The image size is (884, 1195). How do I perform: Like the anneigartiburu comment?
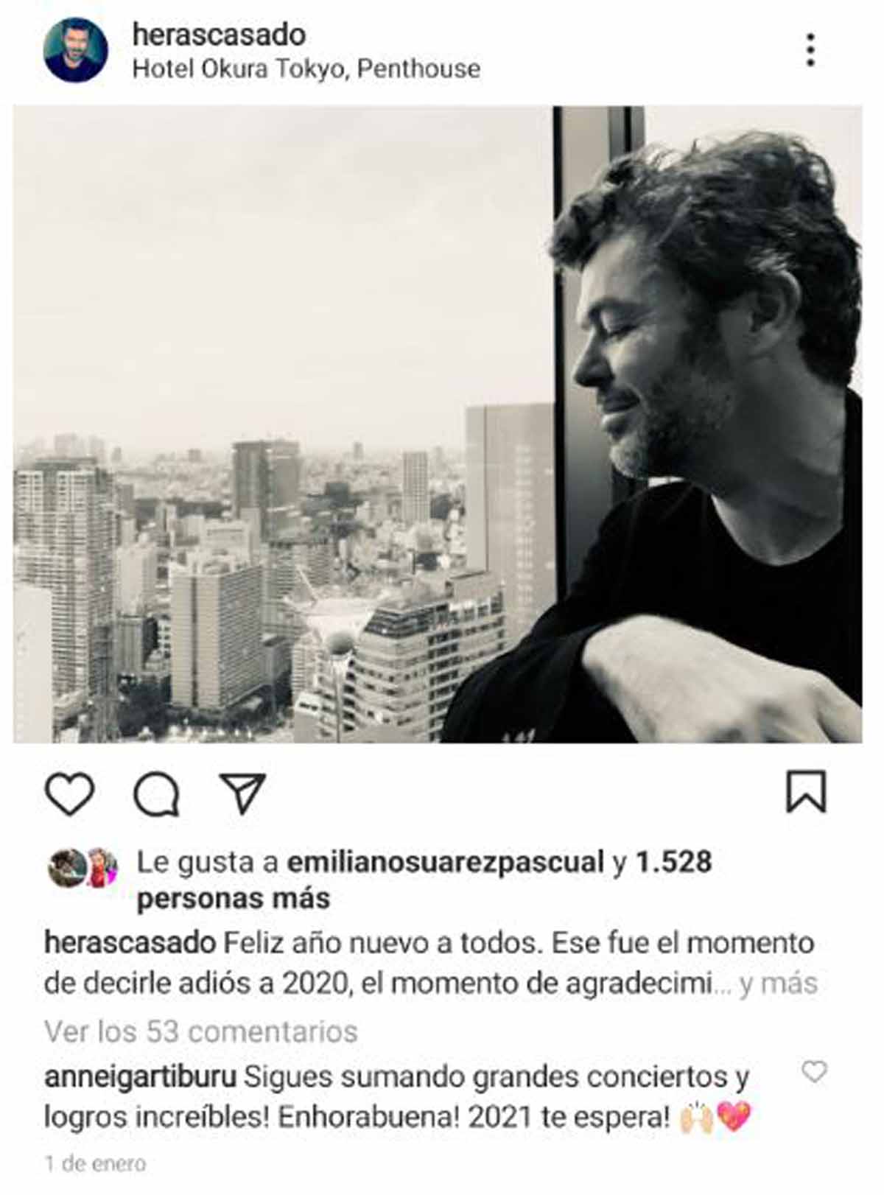pyautogui.click(x=814, y=1071)
